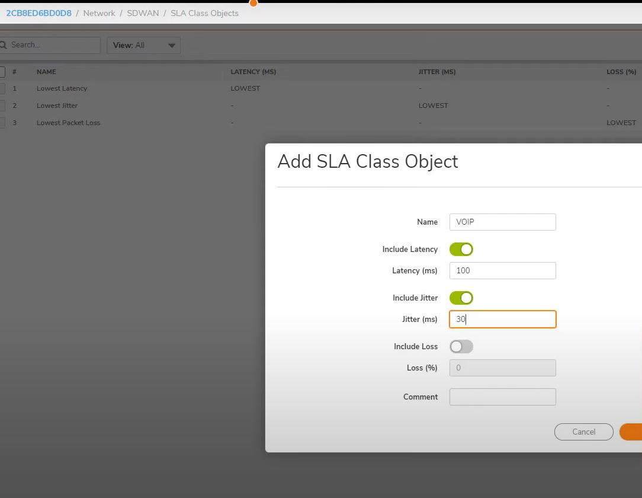Sort by the NAME column header

pos(46,72)
